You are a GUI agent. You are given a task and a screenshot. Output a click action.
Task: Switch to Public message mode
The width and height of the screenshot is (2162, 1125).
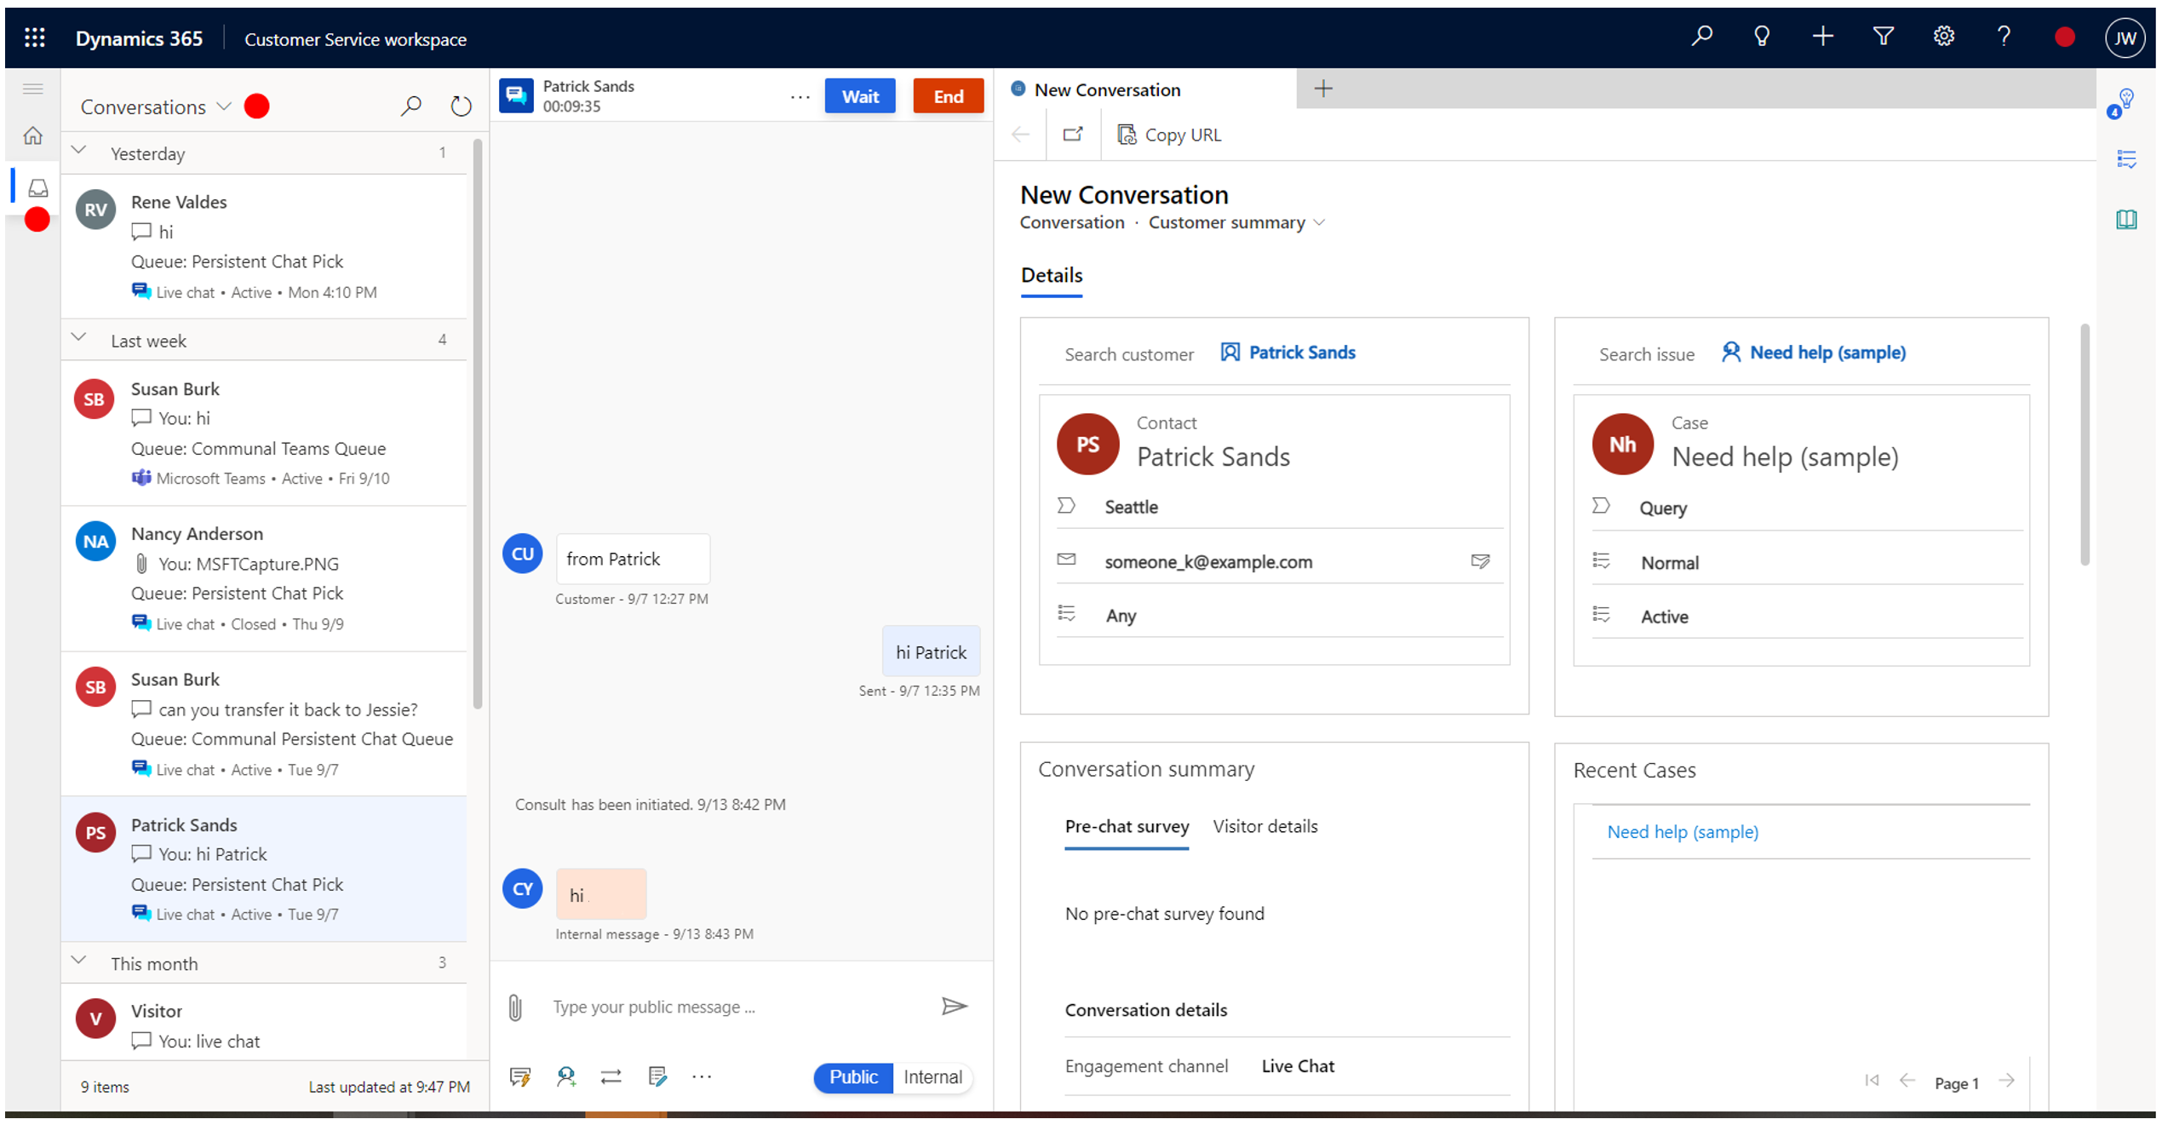pos(854,1076)
